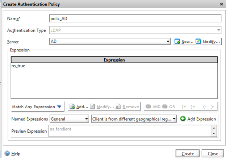Click the Add... expression button label
The width and height of the screenshot is (226, 158).
(x=82, y=107)
